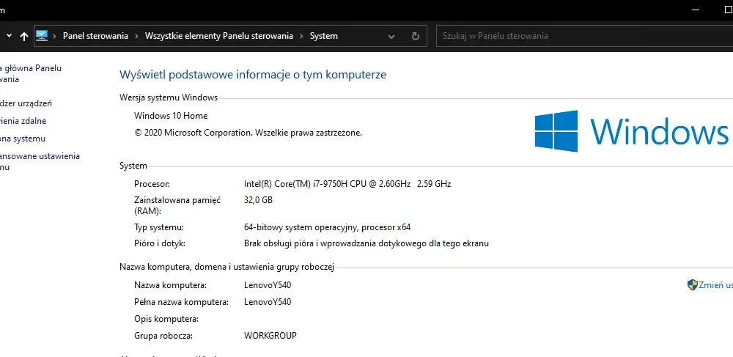Click the shield icon beside Zmień ustawienia
Viewport: 733px width, 357px height.
[x=693, y=285]
